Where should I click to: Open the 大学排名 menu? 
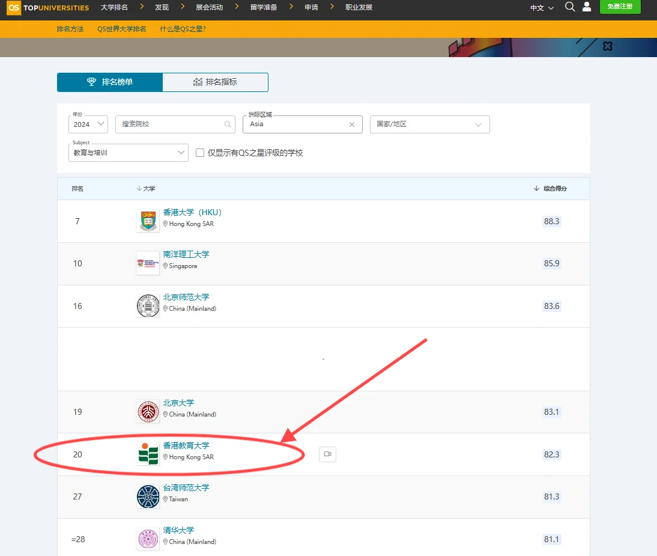pos(114,7)
